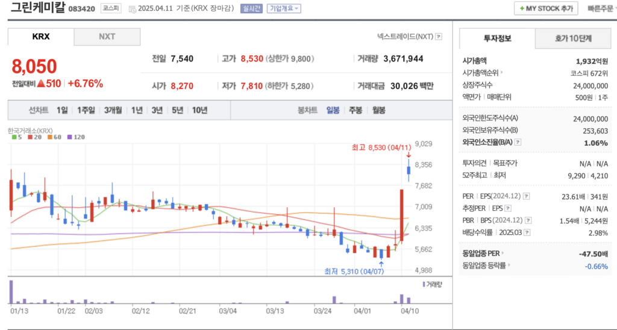Open the 호가10단계 tab
Viewport: 617px width, 330px height.
574,38
